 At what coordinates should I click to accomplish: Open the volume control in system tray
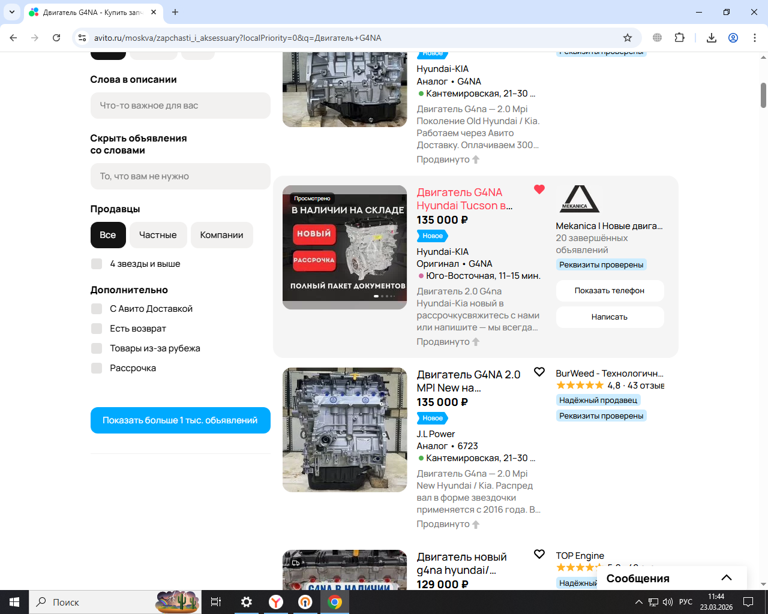click(x=668, y=602)
